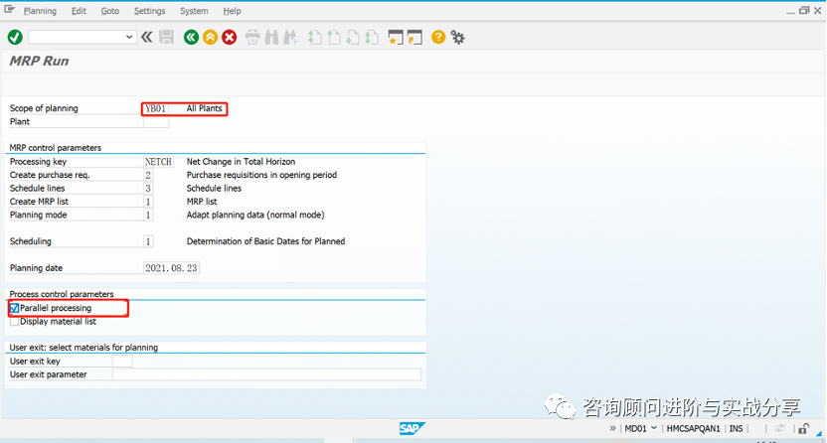
Task: Click the green Enter checkmark icon
Action: point(15,38)
